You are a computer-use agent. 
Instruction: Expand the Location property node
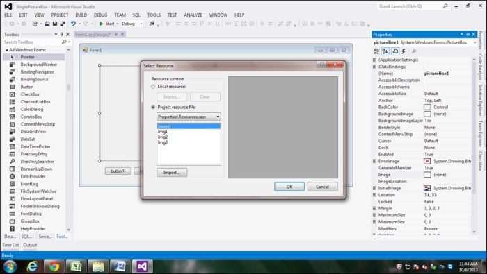(x=374, y=195)
